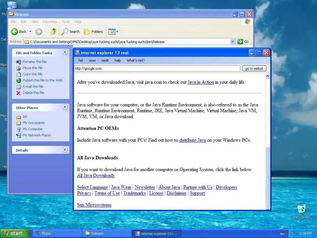The image size is (317, 238).
Task: Switch to Release taskbar button
Action: click(107, 234)
